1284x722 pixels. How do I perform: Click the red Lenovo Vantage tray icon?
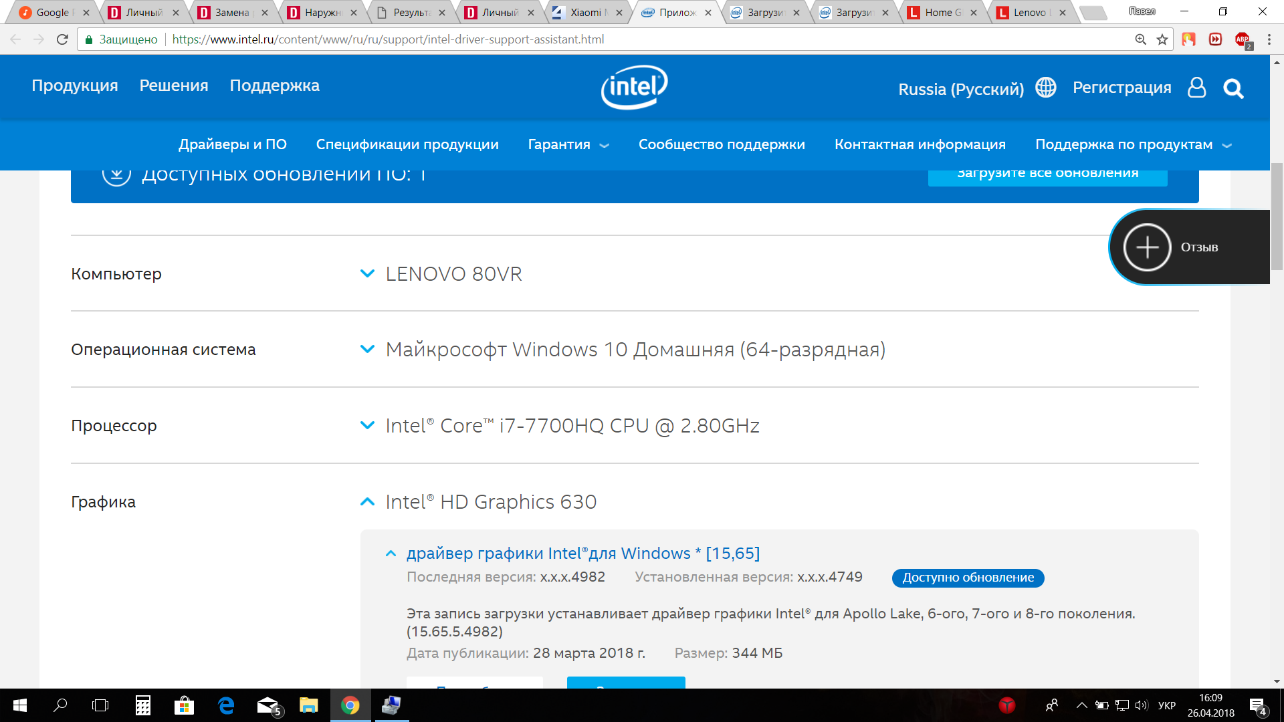[x=1006, y=705]
